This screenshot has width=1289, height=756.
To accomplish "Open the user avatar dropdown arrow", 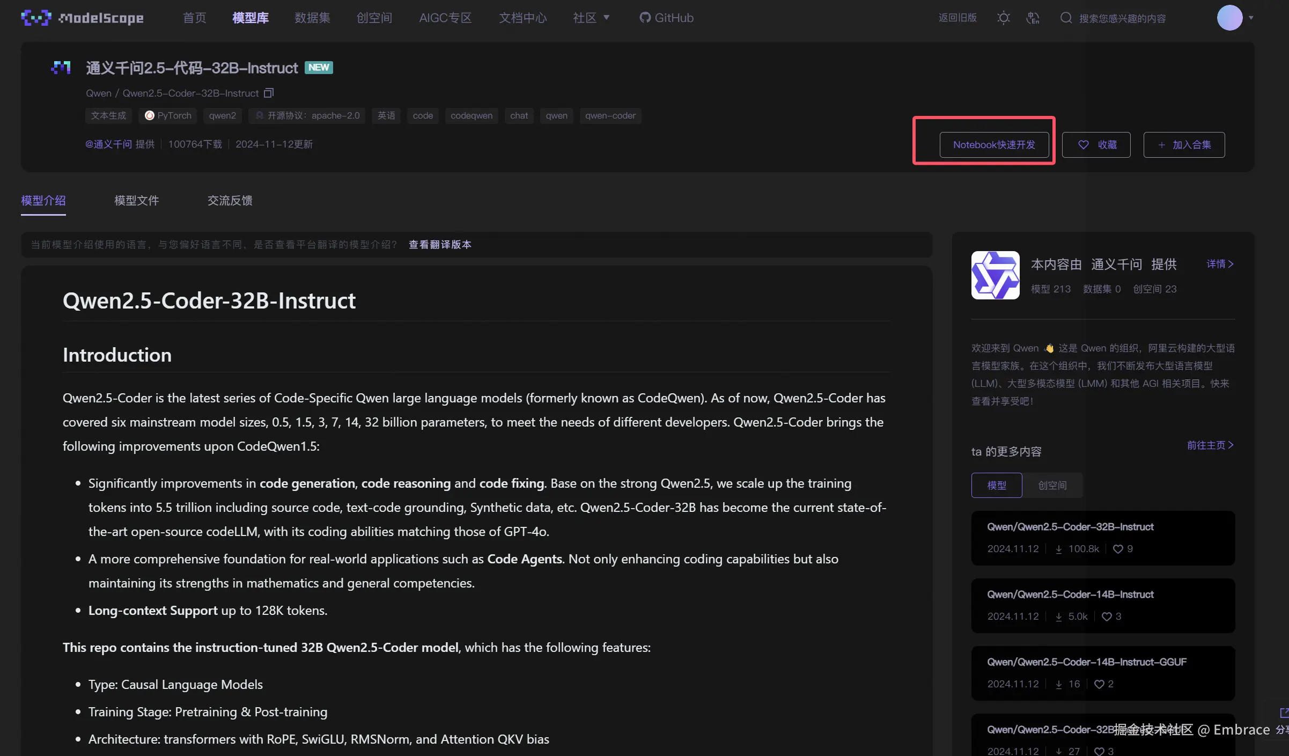I will click(1251, 18).
